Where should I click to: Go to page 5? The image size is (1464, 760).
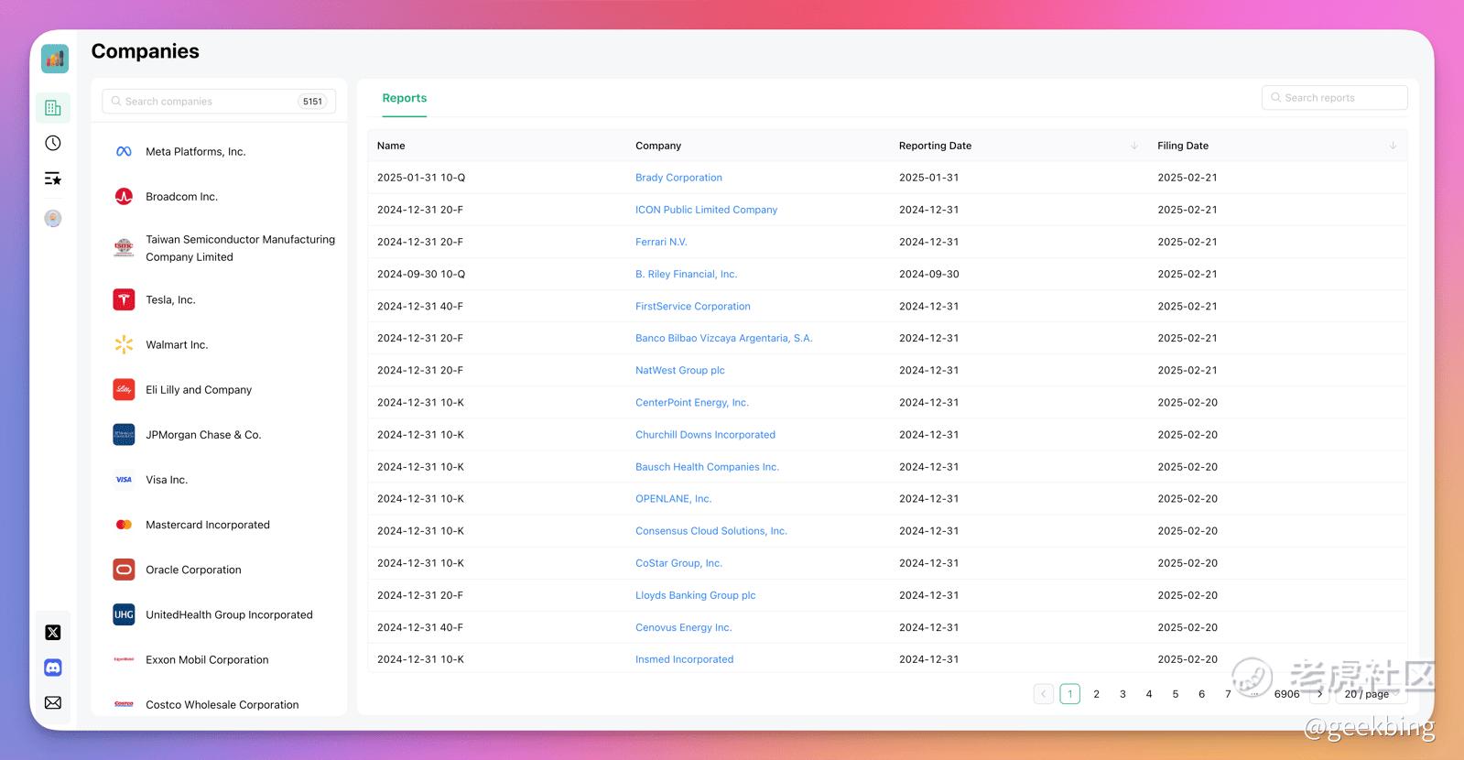(1176, 694)
